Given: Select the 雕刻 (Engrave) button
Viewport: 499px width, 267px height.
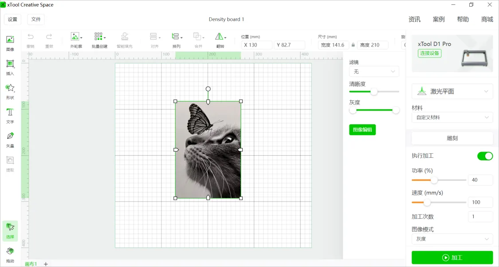Looking at the screenshot, I should click(452, 138).
